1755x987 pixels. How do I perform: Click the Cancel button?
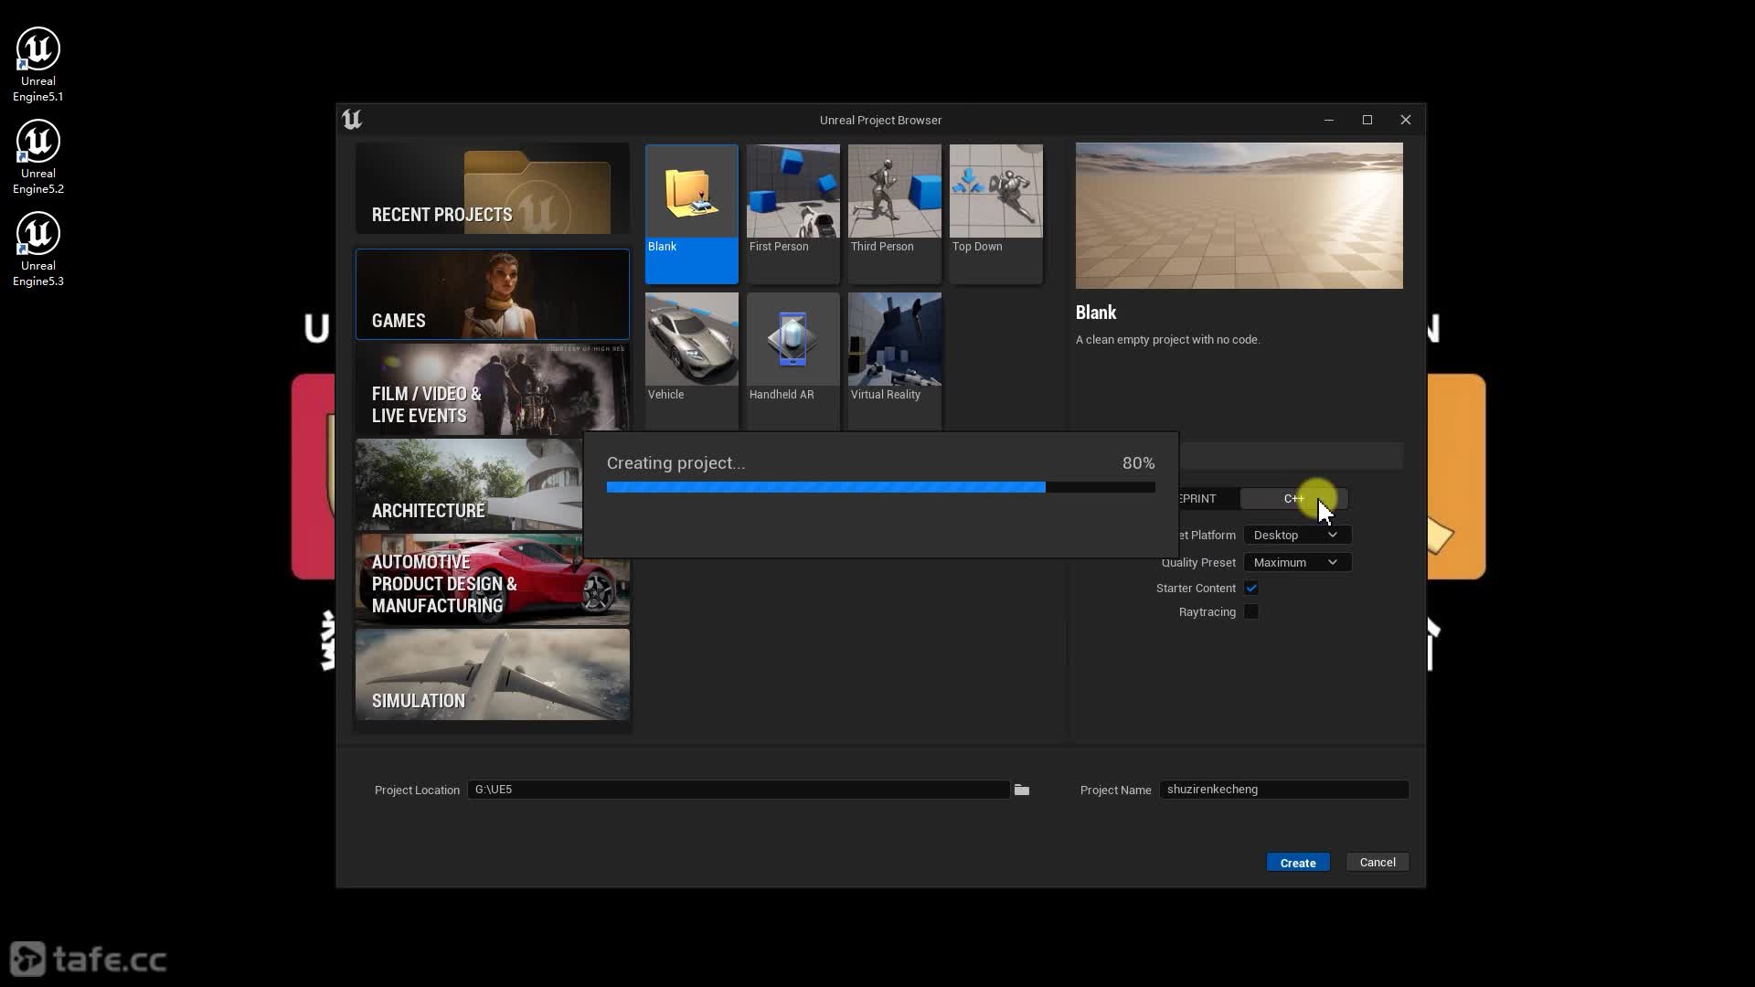coord(1377,863)
